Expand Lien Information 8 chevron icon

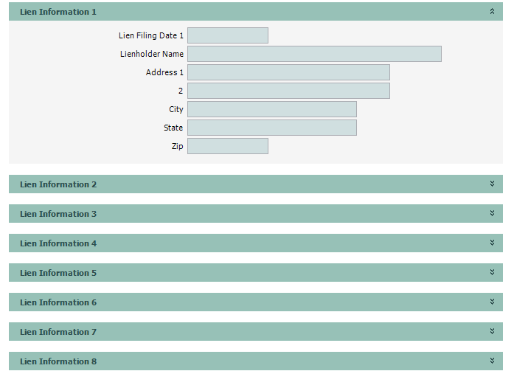[x=492, y=361]
